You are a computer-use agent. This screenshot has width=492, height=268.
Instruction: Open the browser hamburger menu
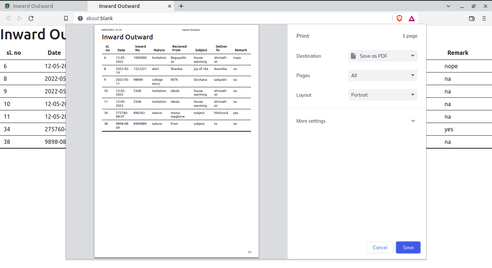click(484, 18)
